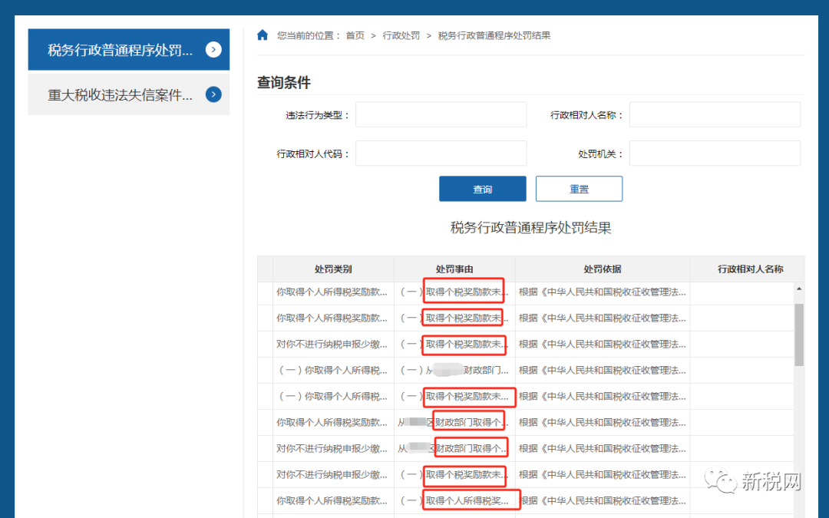Click the table's vertical scrollbar thumb

[799, 335]
